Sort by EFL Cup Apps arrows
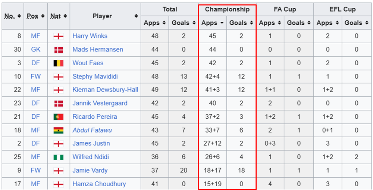Screen dimensions: 373x190 (x=337, y=23)
